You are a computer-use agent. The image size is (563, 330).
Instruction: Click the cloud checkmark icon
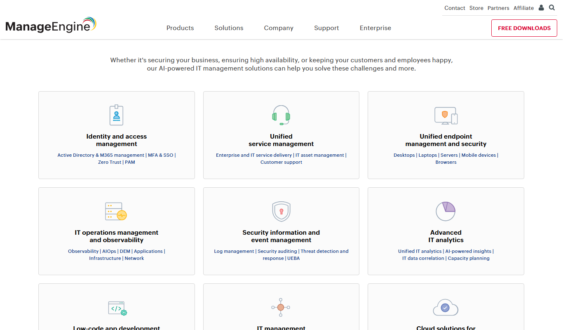coord(446,307)
